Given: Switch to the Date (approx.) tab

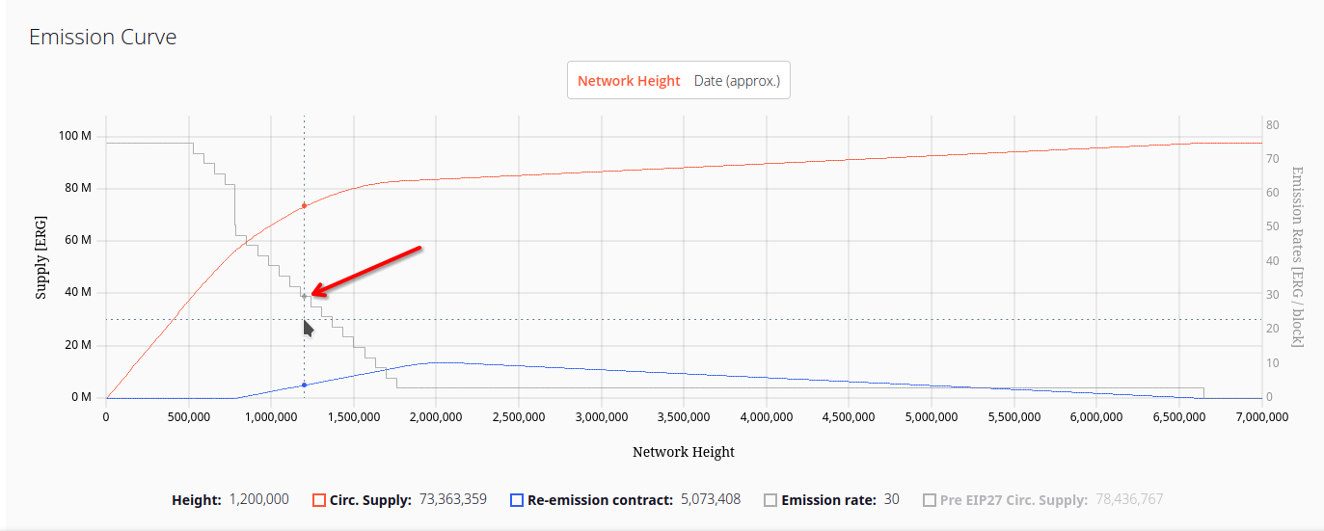Looking at the screenshot, I should tap(737, 81).
